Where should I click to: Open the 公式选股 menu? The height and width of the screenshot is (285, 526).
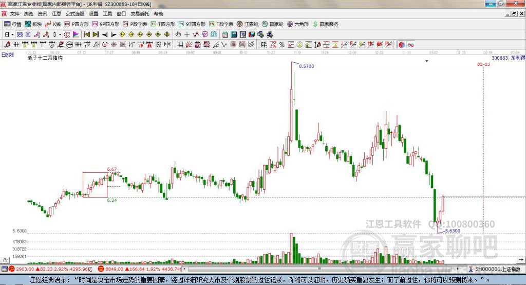(75, 14)
